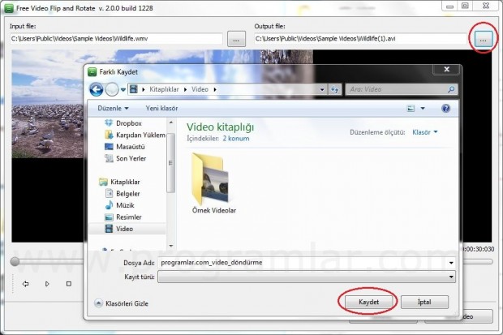Click the 2 konum link

point(236,139)
